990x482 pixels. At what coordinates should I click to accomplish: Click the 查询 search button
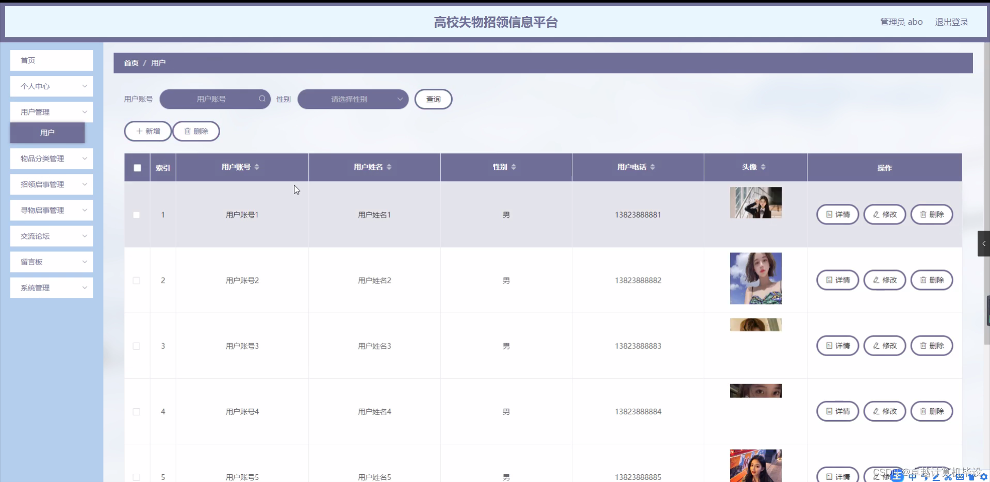pyautogui.click(x=433, y=99)
